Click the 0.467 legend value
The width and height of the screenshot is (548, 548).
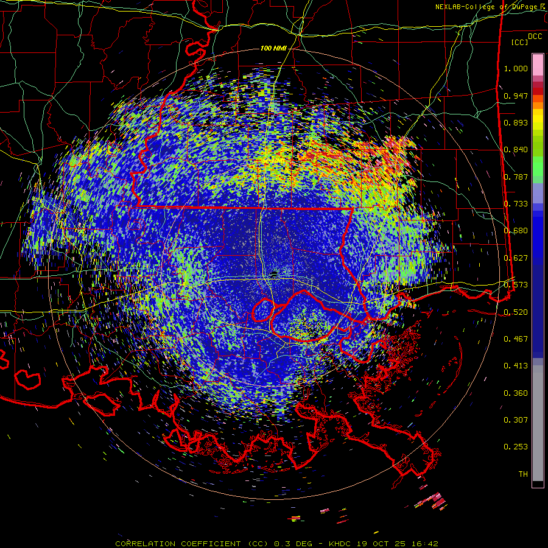point(516,339)
